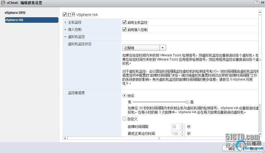Expand the 主机监控 section

pos(65,22)
